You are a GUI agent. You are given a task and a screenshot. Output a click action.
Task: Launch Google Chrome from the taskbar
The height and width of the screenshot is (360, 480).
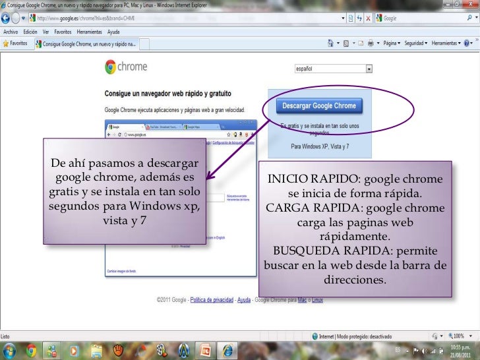click(31, 351)
